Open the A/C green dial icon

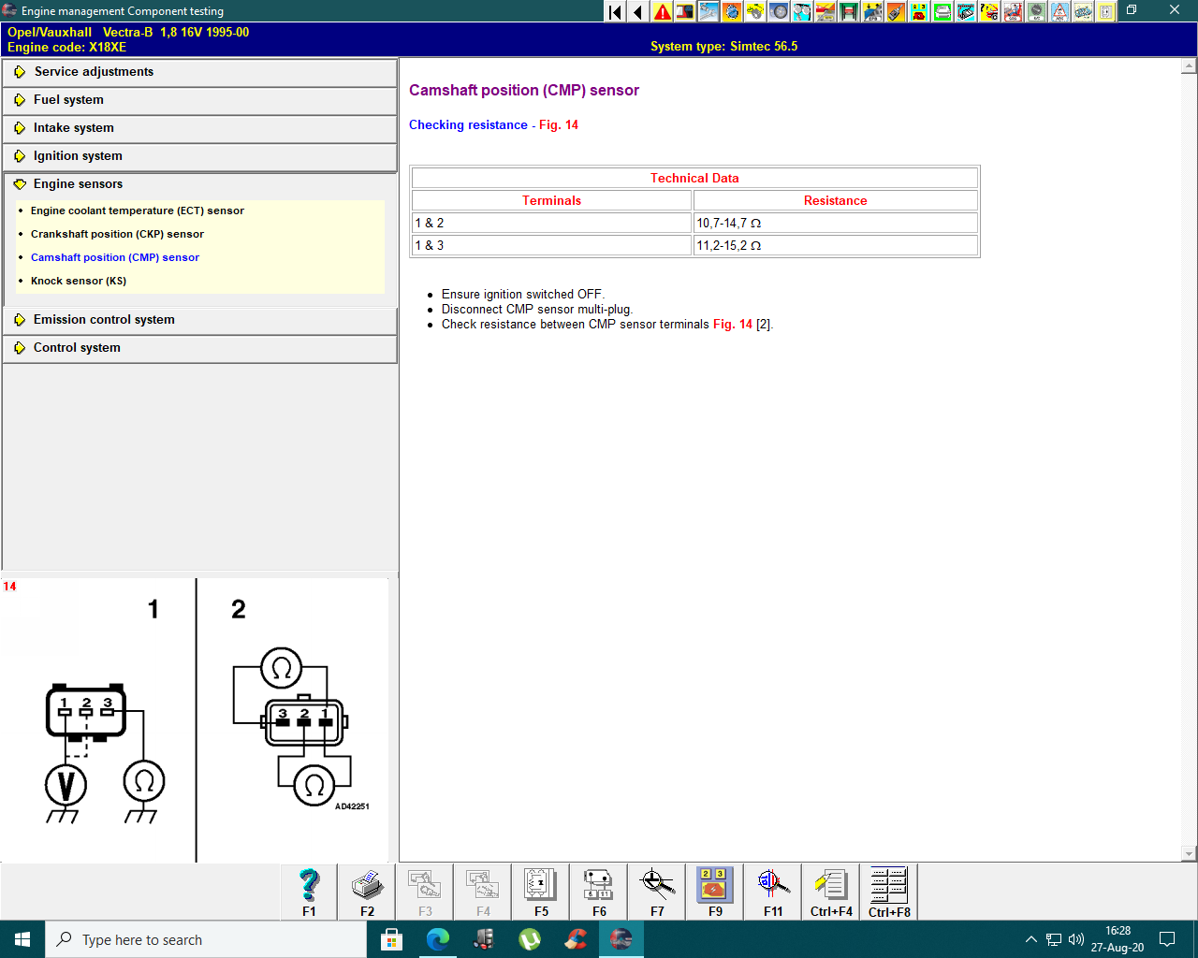pyautogui.click(x=1036, y=11)
